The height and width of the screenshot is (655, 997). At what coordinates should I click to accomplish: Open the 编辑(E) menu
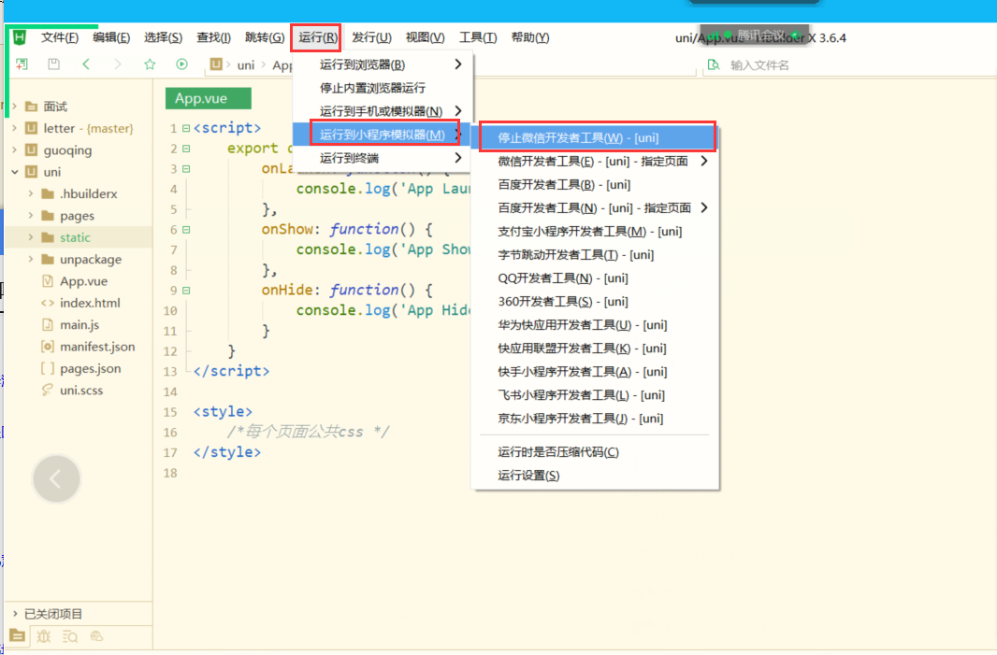pos(111,37)
